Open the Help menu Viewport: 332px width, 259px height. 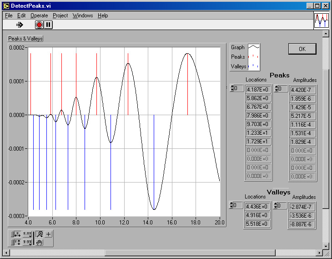tap(103, 15)
